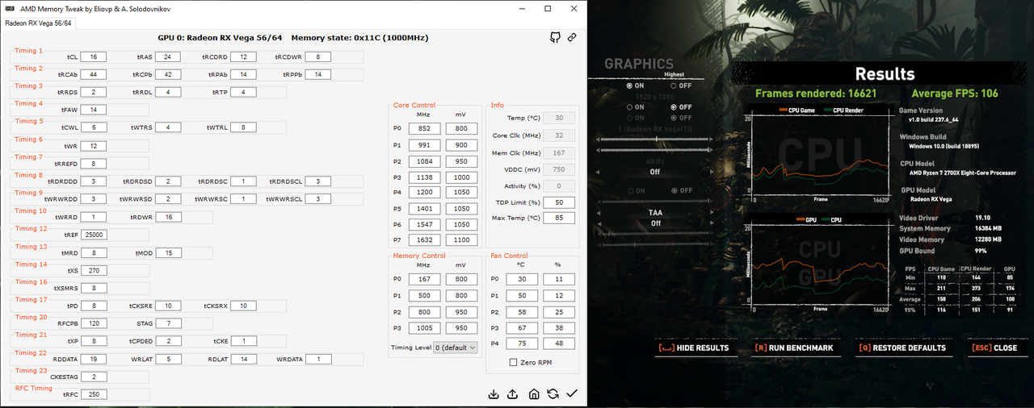Select OFF radio just below 1920 x 1080

tap(673, 106)
